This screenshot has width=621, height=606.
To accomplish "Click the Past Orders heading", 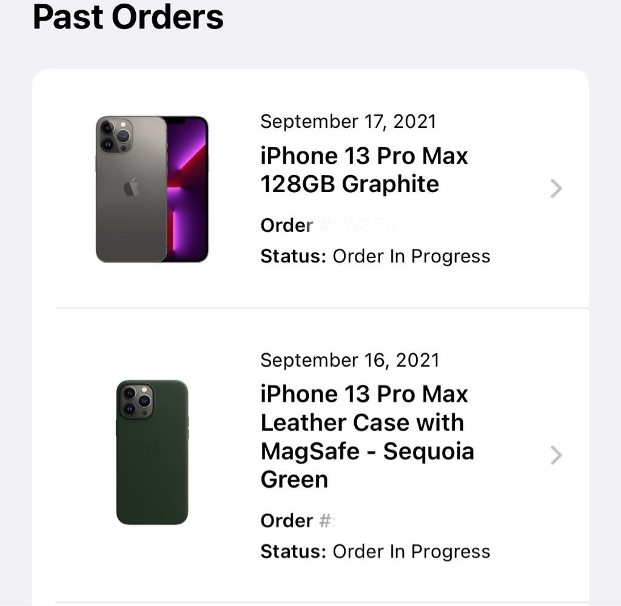I will (128, 17).
